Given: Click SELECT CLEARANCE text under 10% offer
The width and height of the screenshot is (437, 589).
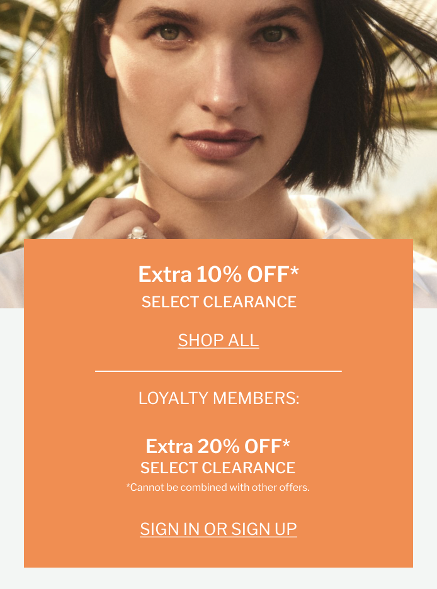Looking at the screenshot, I should pyautogui.click(x=219, y=302).
